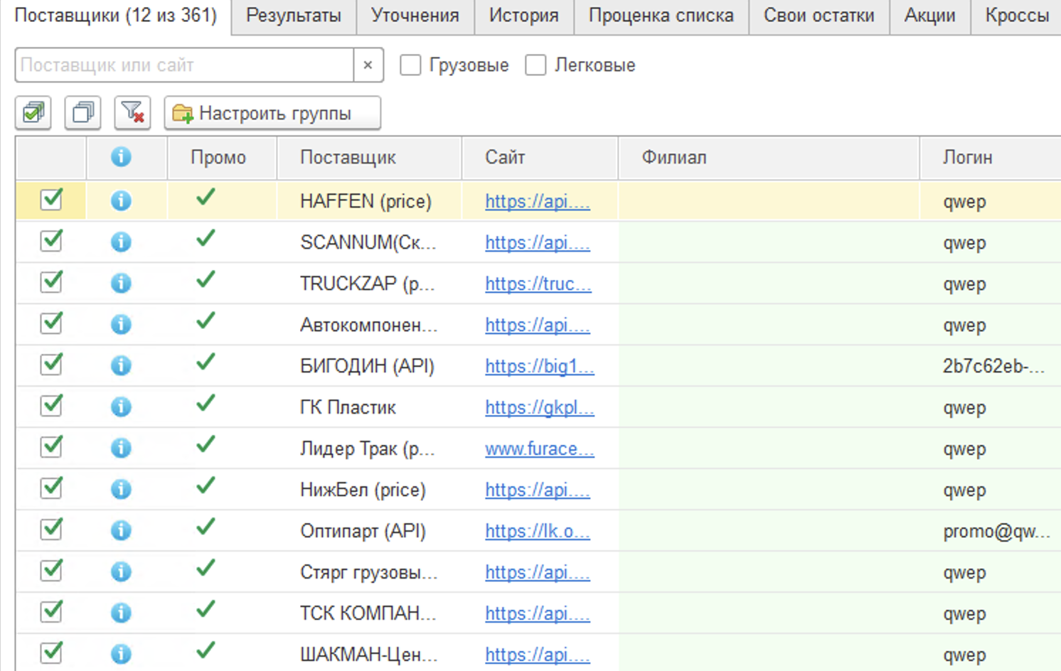Click promo checkmark in НижБел row
This screenshot has height=671, width=1061.
point(206,486)
